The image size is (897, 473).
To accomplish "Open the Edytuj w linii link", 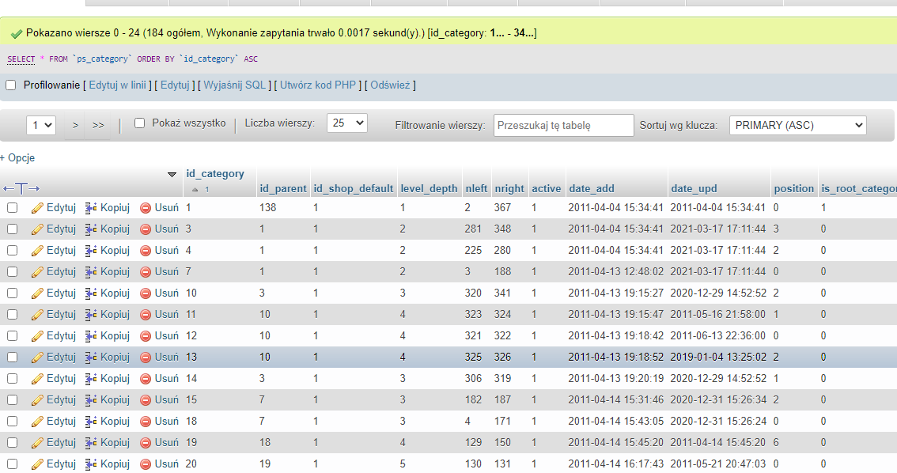I will coord(118,85).
